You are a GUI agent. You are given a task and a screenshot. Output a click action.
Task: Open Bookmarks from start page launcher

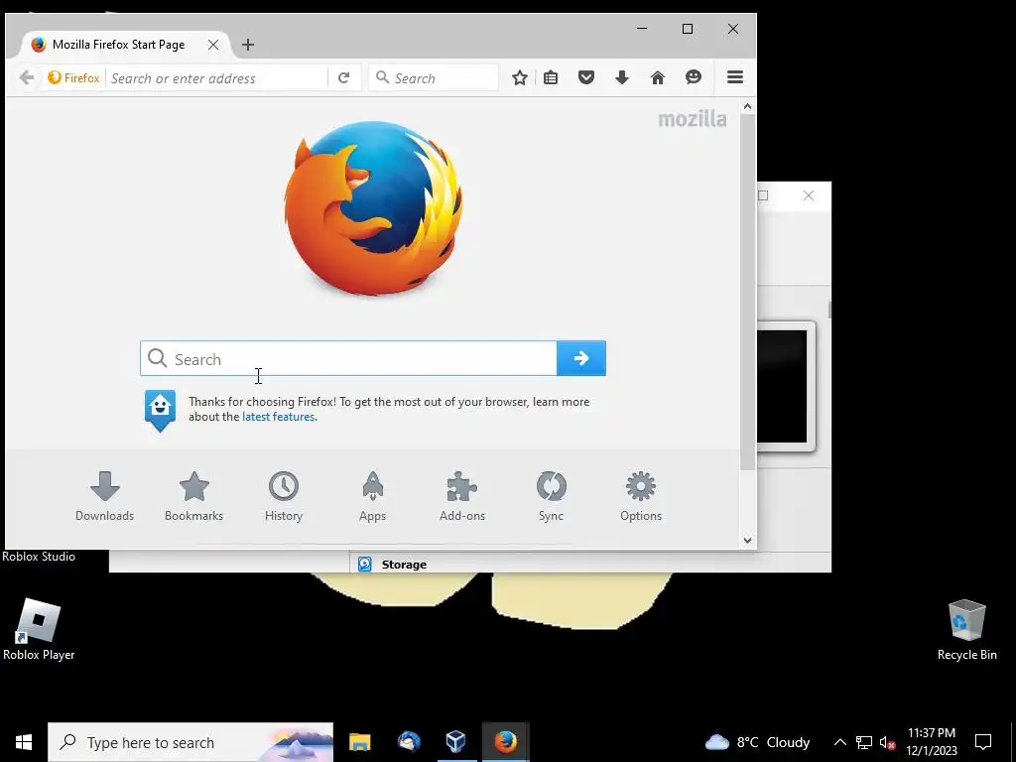[x=193, y=497]
